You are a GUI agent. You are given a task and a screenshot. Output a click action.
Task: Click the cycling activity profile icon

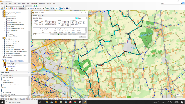[52, 9]
